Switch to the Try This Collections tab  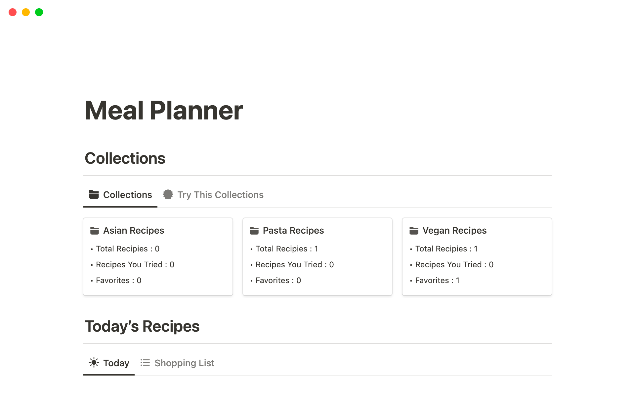pos(220,195)
